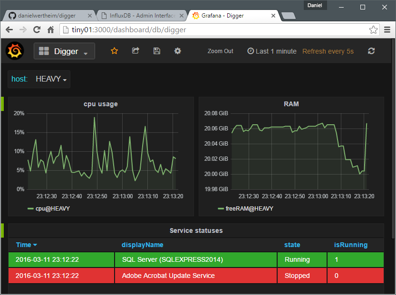
Task: Star the Digger dashboard
Action: click(x=115, y=51)
